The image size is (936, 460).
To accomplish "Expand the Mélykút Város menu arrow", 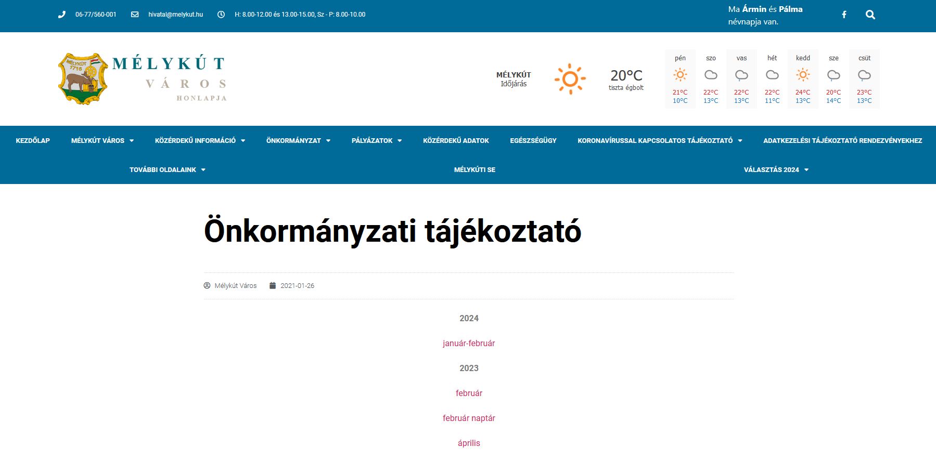I will point(132,141).
